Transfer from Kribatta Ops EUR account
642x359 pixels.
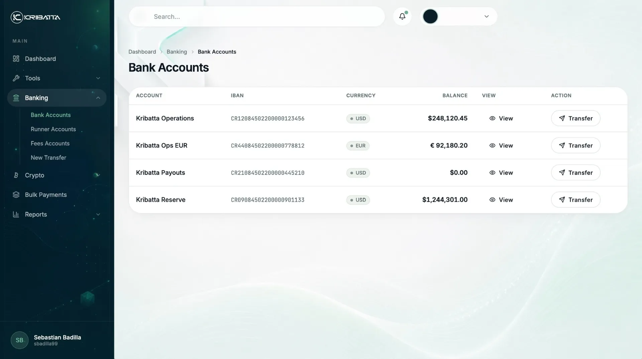[575, 146]
